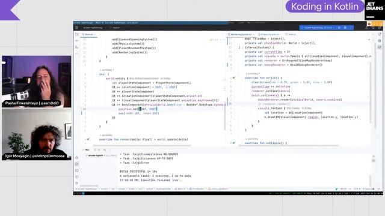385x216 pixels.
Task: Click add(PhysicsSystem()) code line
Action: pyautogui.click(x=128, y=44)
